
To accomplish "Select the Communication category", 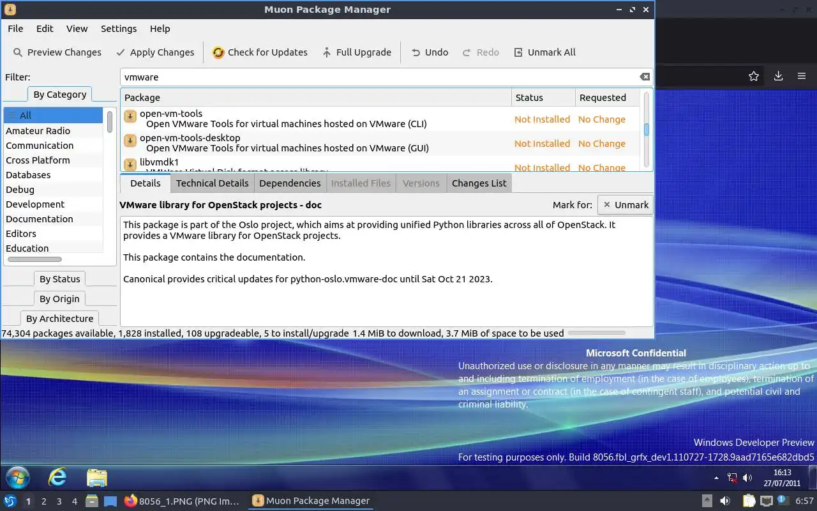I will click(53, 146).
